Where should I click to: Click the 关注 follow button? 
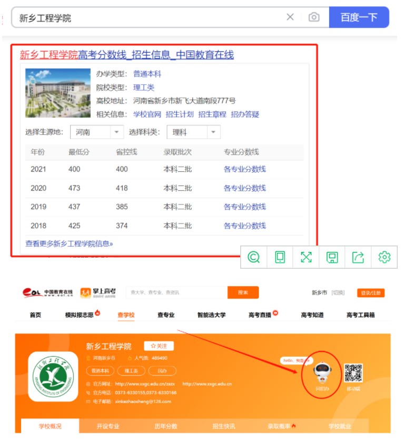159,346
